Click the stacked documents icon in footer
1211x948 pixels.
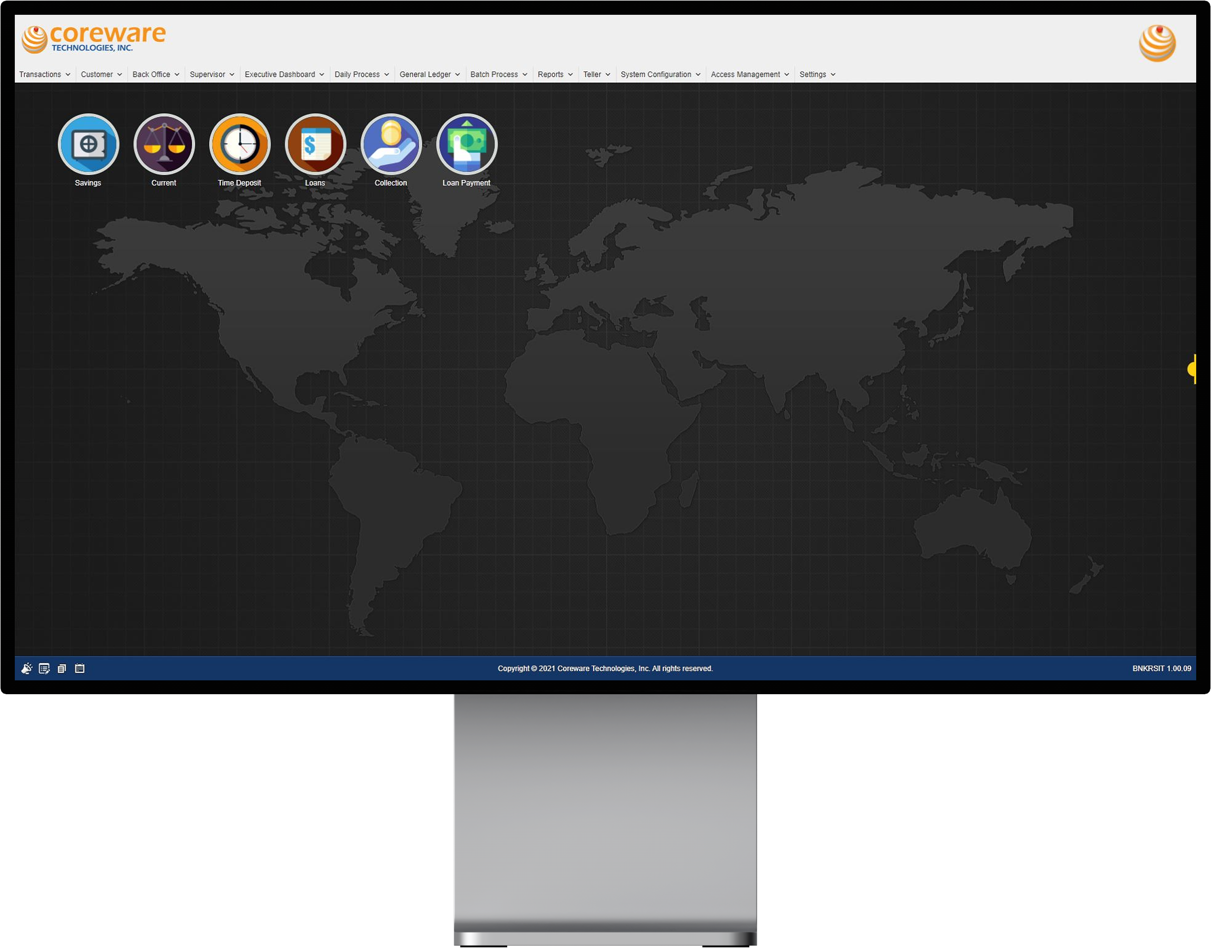click(x=62, y=668)
